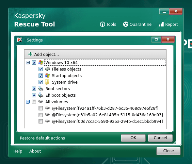Screen dimensions: 192x164
Task: Check the Filesystem e31b5a02 volume checkbox
Action: (x=40, y=115)
